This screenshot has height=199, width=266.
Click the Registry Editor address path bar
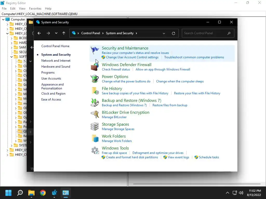click(x=133, y=14)
